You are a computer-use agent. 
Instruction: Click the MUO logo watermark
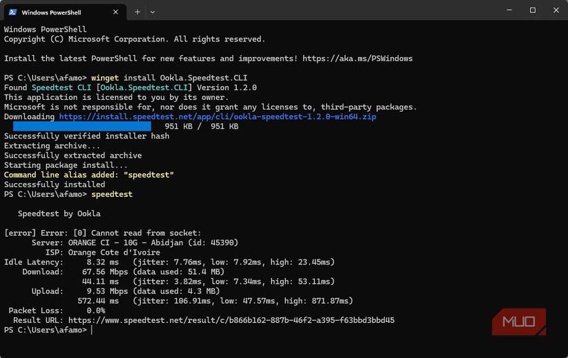pyautogui.click(x=518, y=322)
